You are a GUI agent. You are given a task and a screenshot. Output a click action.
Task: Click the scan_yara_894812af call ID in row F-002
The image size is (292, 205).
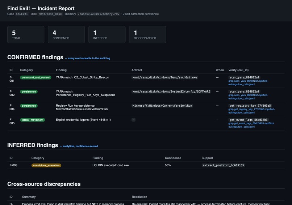coord(244,91)
